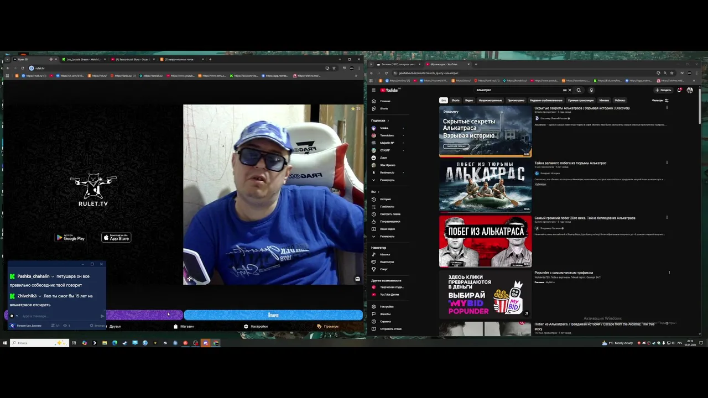Screen dimensions: 708x398
Task: Open options menu for Скрытые секреты Алькатраса video
Action: [667, 107]
